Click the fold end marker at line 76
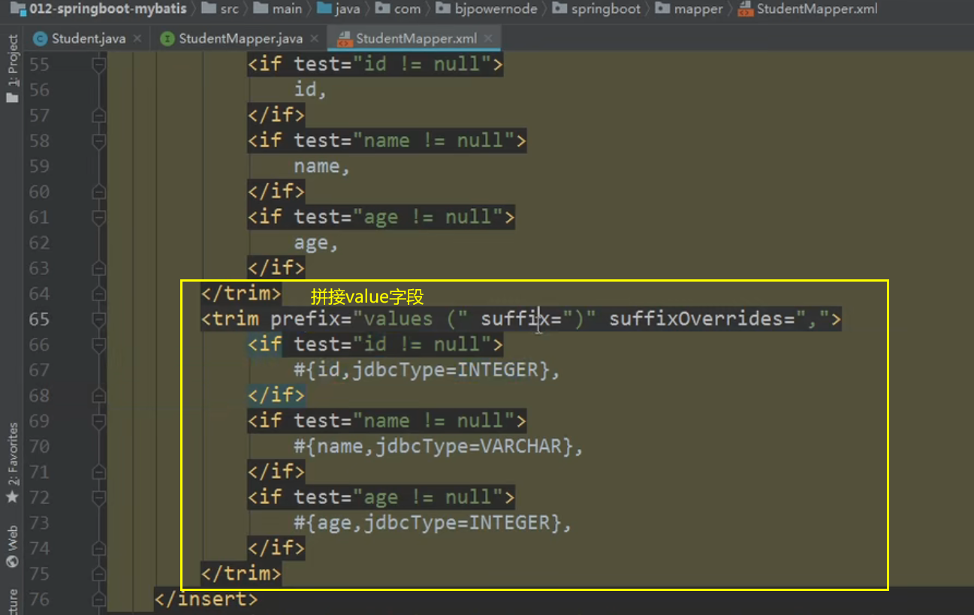Screen dimensions: 974x615 point(98,599)
